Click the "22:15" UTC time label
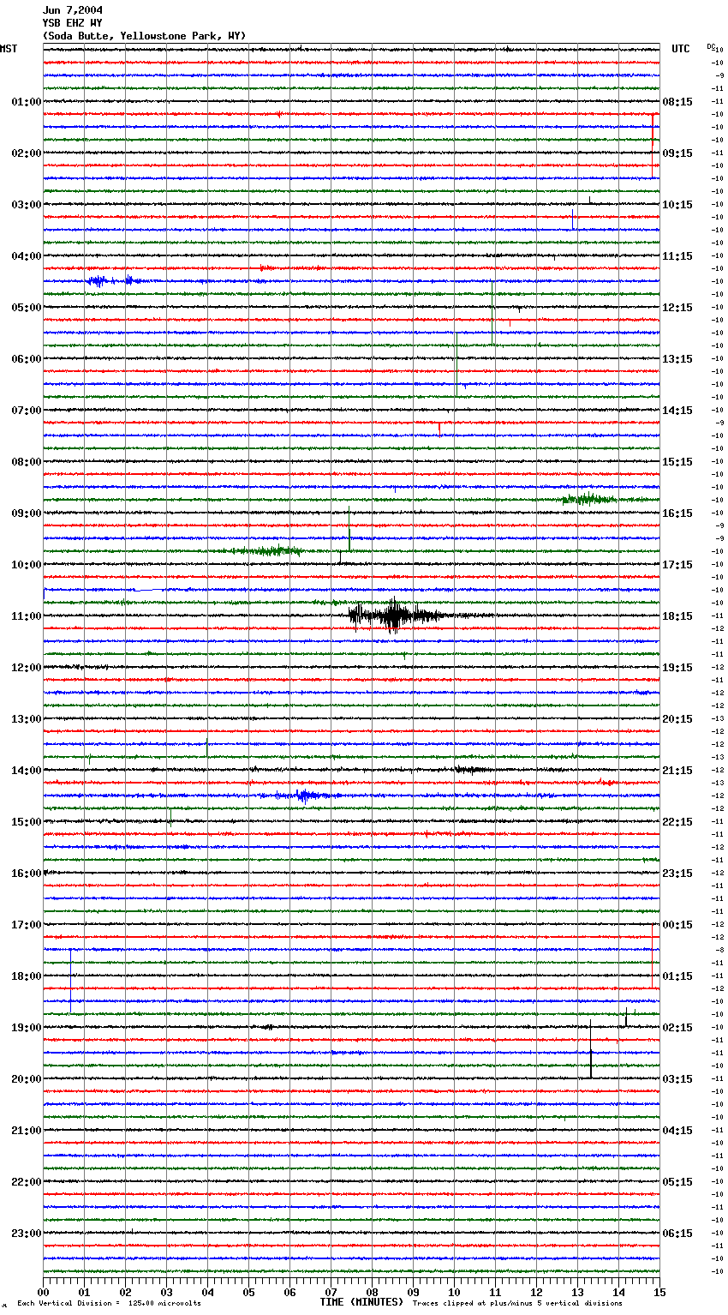728x1315 pixels. 677,822
